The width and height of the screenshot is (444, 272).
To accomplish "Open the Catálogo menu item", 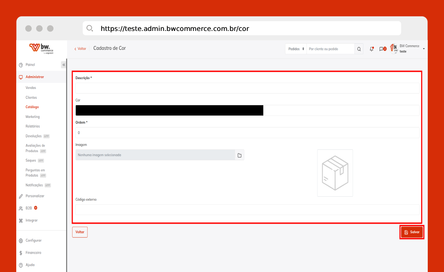I will click(32, 107).
